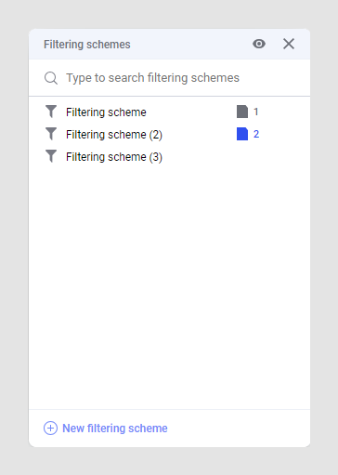
Task: Close the Filtering schemes panel
Action: coord(289,44)
